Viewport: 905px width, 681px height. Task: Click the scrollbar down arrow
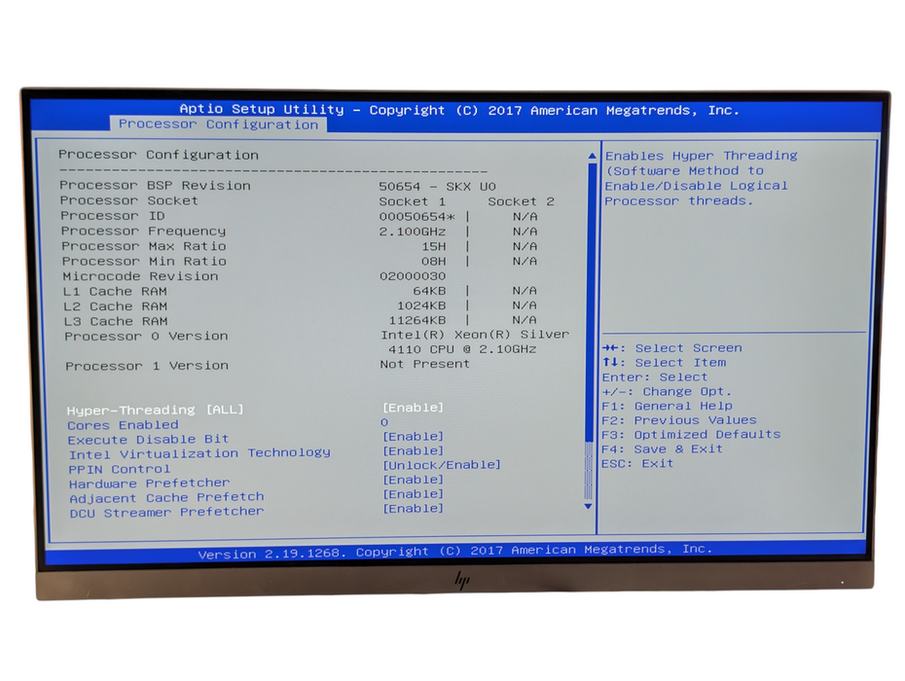click(588, 506)
